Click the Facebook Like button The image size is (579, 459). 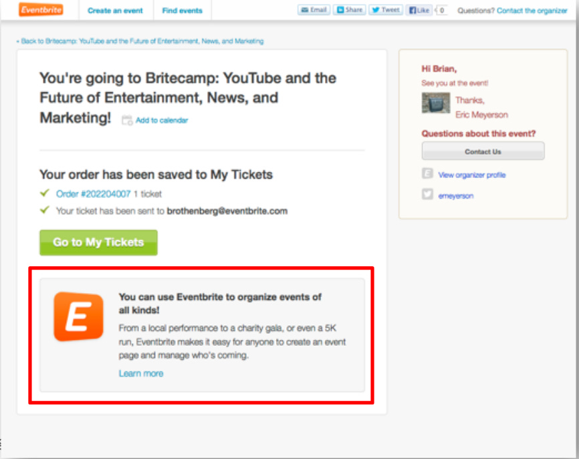click(x=419, y=10)
